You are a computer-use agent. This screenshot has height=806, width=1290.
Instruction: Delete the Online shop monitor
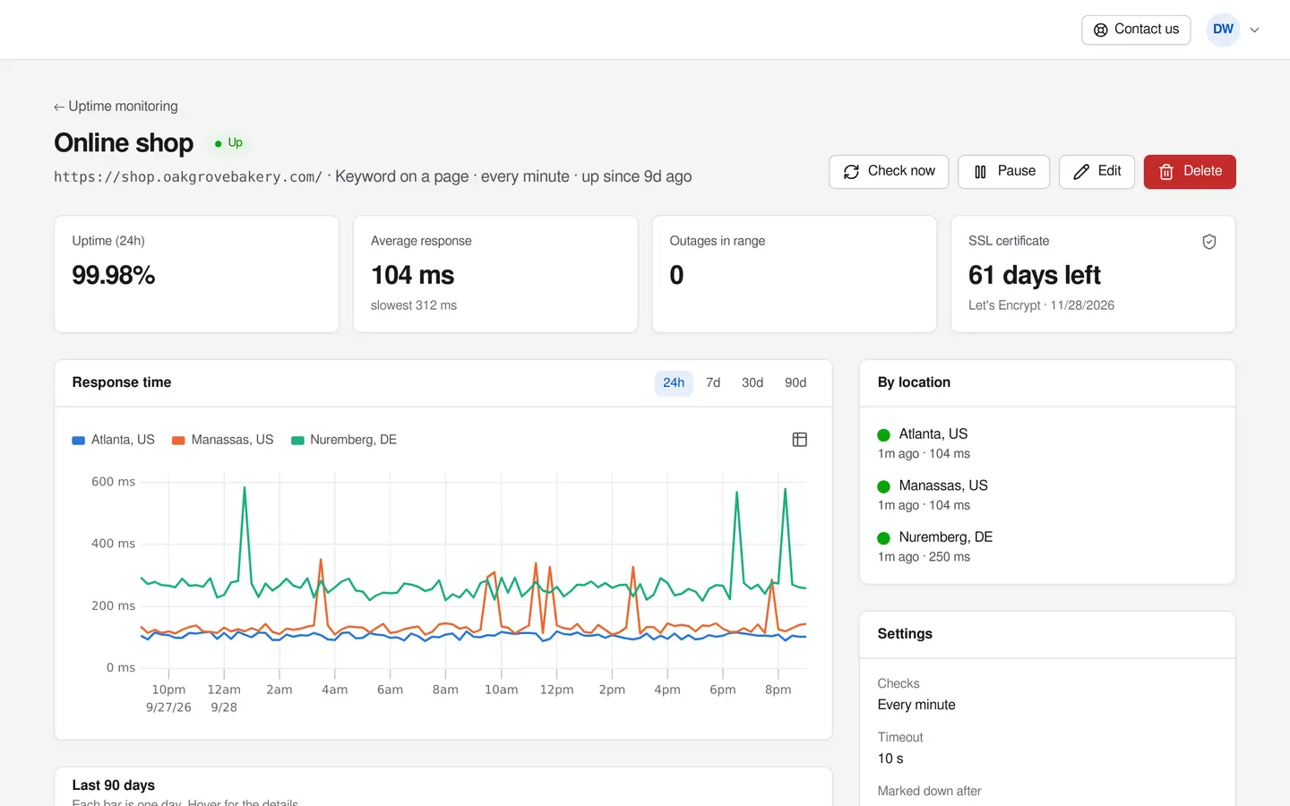coord(1190,171)
